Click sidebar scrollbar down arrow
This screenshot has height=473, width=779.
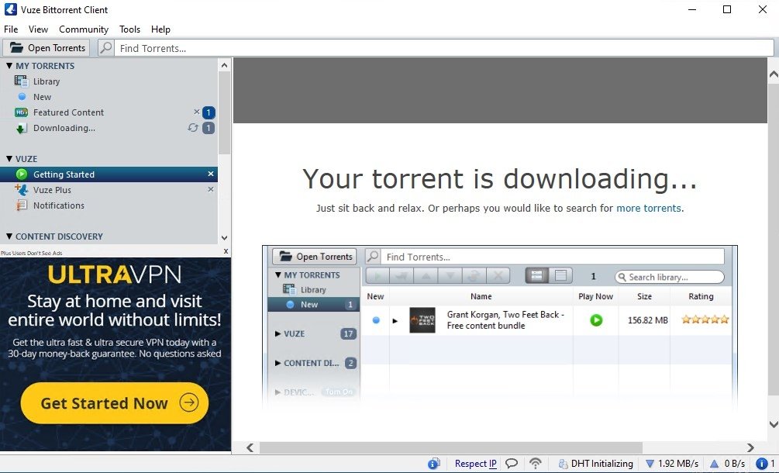point(224,238)
